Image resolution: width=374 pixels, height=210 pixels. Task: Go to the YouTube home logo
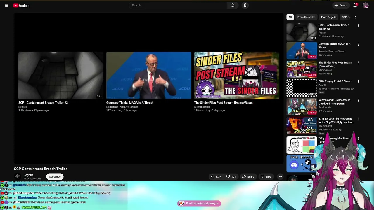tap(22, 5)
